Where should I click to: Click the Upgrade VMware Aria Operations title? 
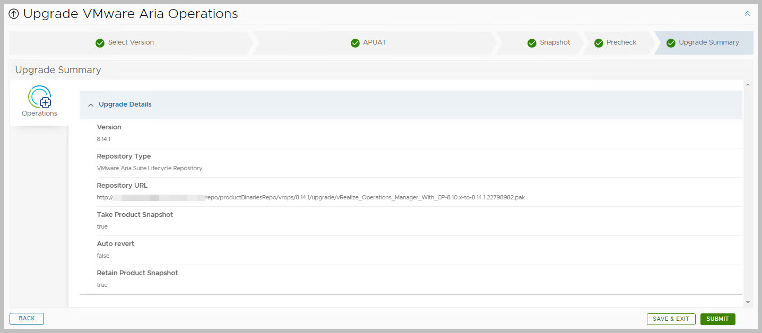(131, 14)
